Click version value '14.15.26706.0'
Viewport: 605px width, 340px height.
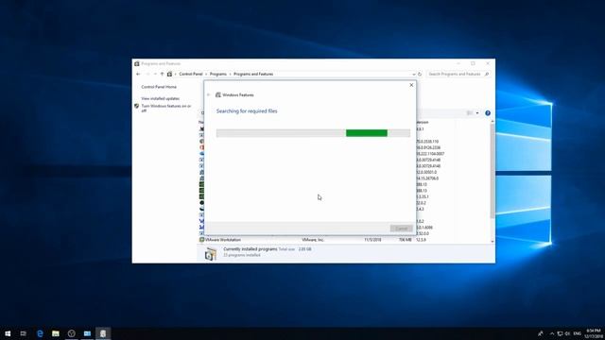tap(427, 178)
